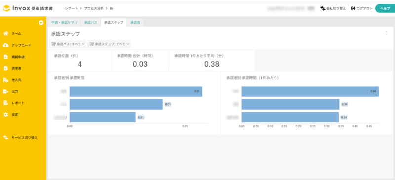This screenshot has height=180, width=395.
Task: Click the 1件あたり平均 value 0.38
Action: [x=212, y=64]
